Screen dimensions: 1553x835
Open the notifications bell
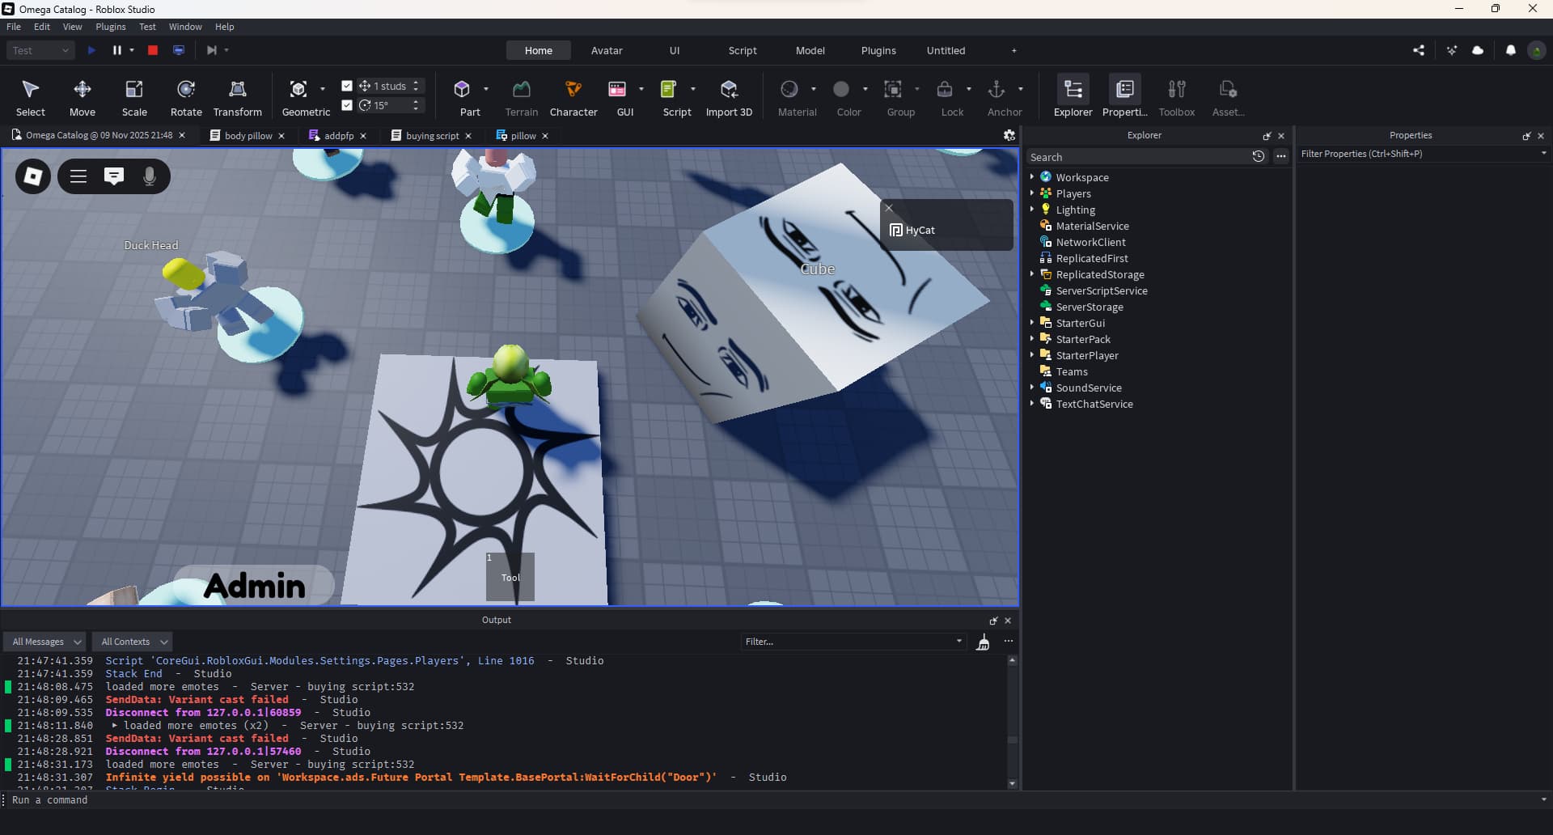(x=1510, y=50)
